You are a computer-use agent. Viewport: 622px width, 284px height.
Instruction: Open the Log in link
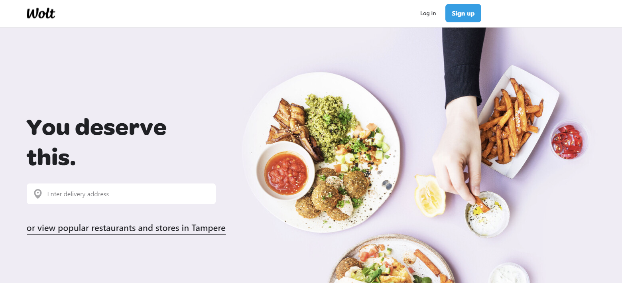pos(428,13)
